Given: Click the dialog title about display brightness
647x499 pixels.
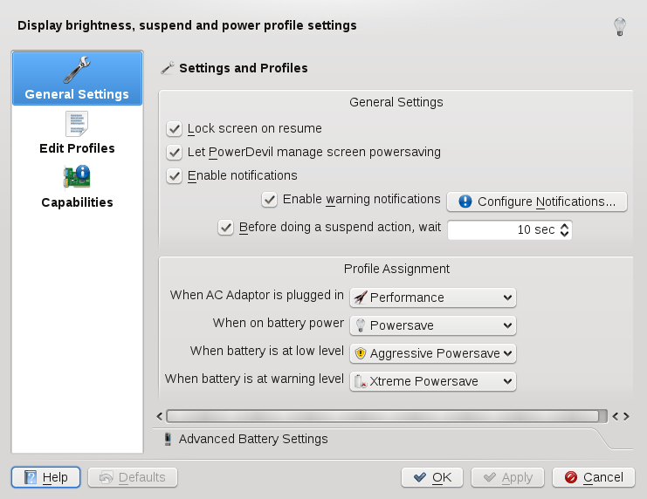Looking at the screenshot, I should [187, 25].
